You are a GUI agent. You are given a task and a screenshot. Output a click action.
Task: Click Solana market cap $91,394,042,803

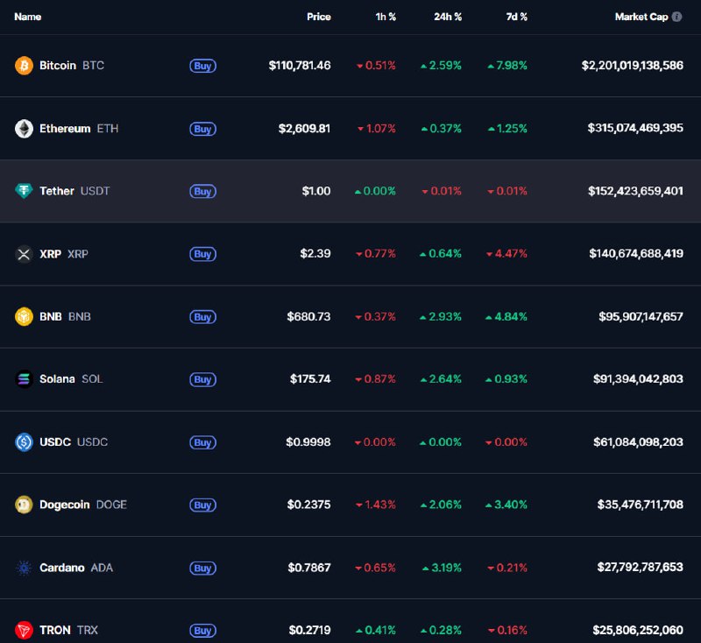(638, 379)
